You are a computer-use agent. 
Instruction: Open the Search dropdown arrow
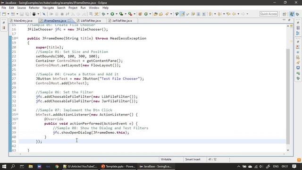171,14
